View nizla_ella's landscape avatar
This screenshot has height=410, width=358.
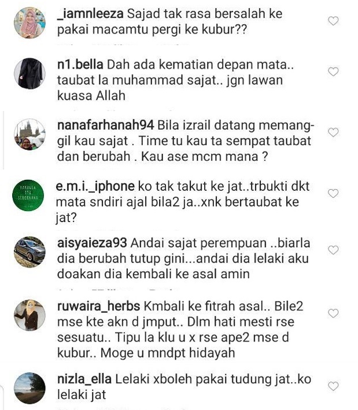point(29,388)
